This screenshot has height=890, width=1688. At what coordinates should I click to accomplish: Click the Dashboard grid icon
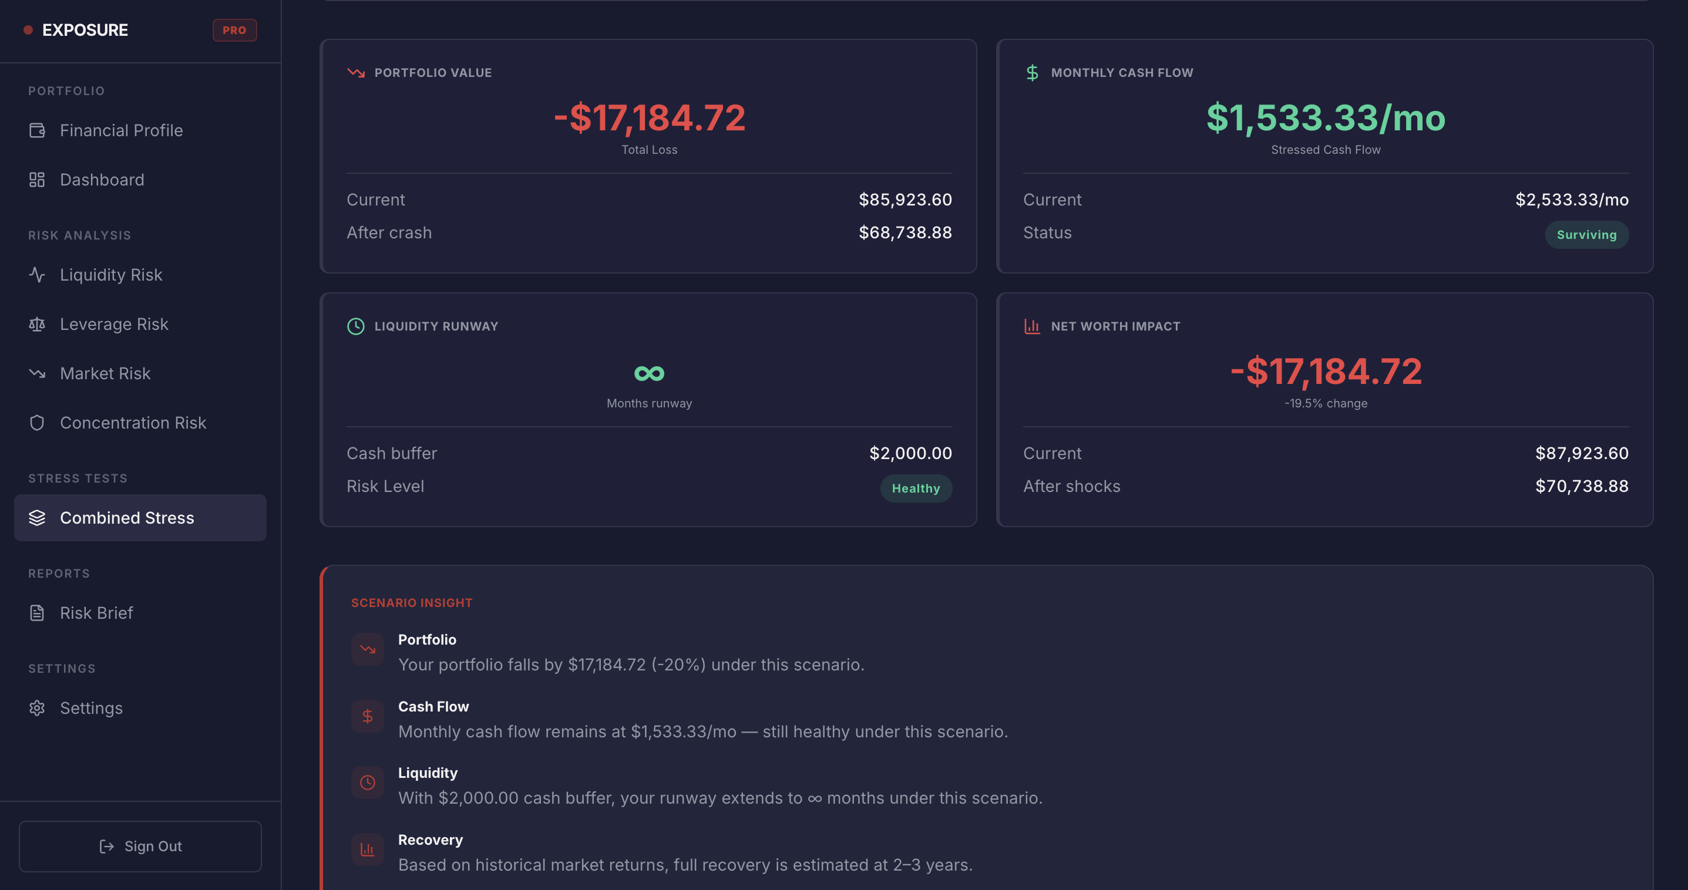coord(36,180)
